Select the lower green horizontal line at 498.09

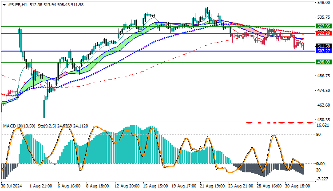pos(158,62)
